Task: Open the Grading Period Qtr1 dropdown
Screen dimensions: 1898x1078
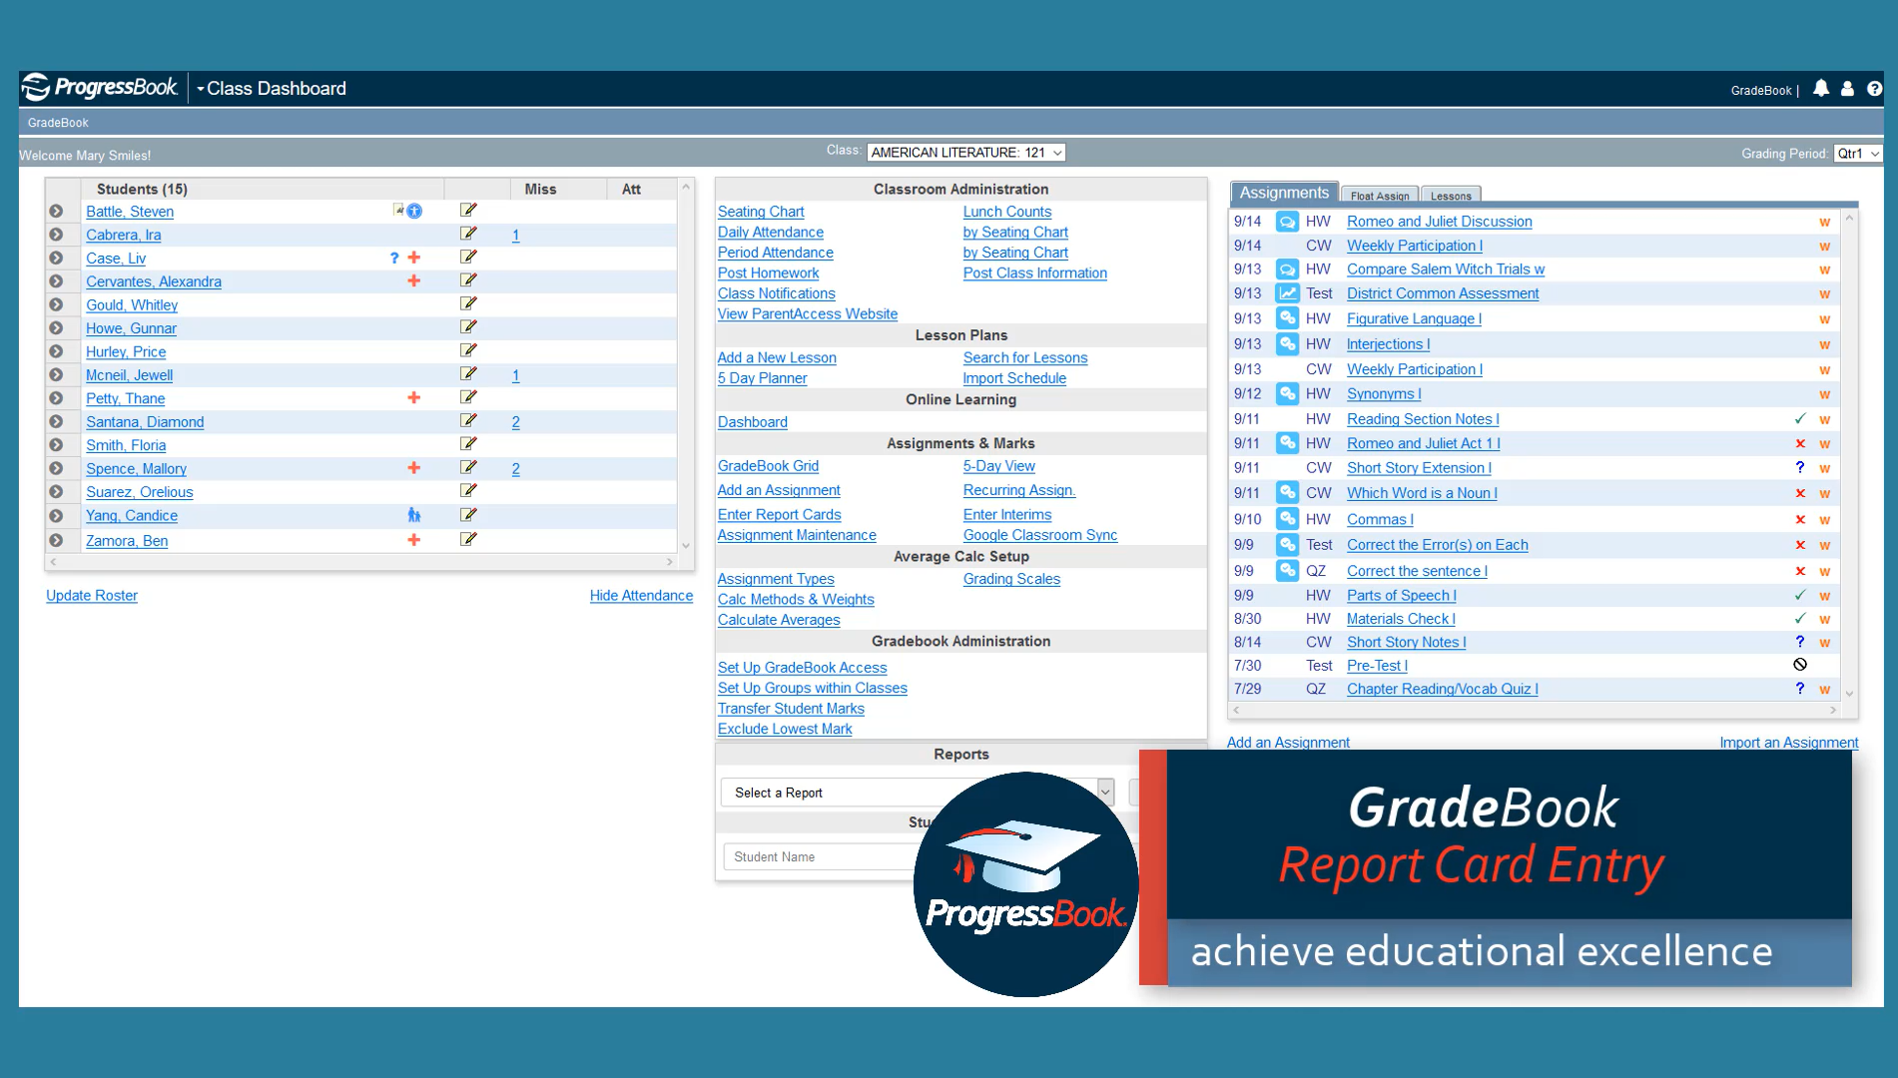Action: (1858, 154)
